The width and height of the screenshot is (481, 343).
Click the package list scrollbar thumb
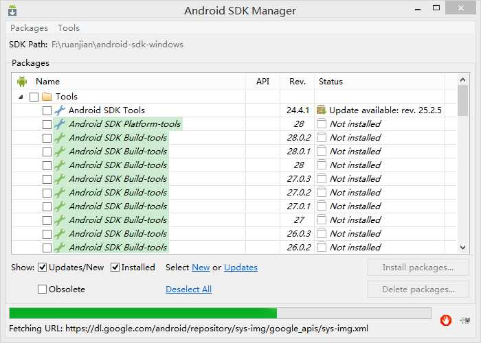tap(462, 100)
